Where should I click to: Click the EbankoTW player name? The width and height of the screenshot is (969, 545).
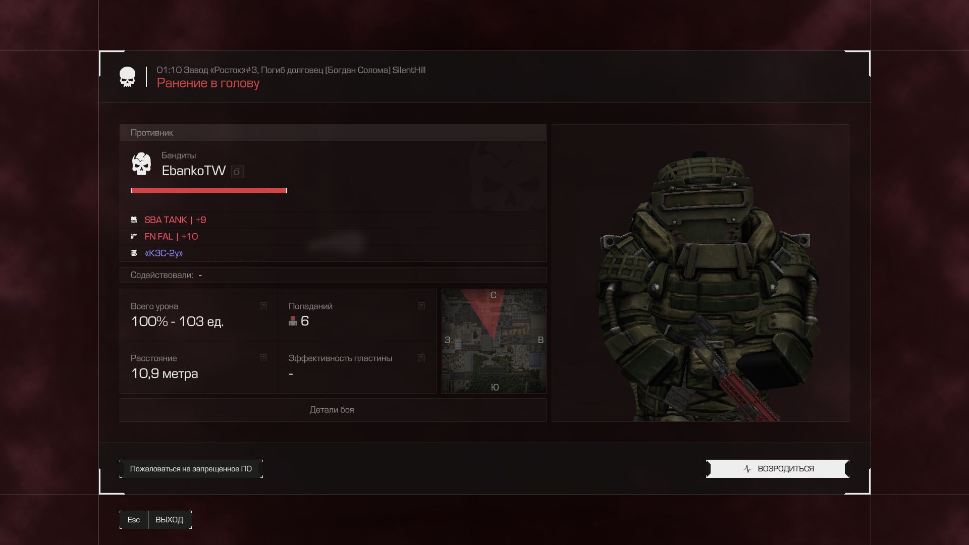[194, 171]
